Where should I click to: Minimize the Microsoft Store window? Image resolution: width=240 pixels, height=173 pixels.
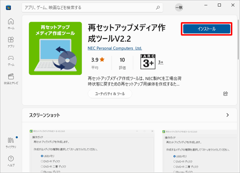point(206,5)
